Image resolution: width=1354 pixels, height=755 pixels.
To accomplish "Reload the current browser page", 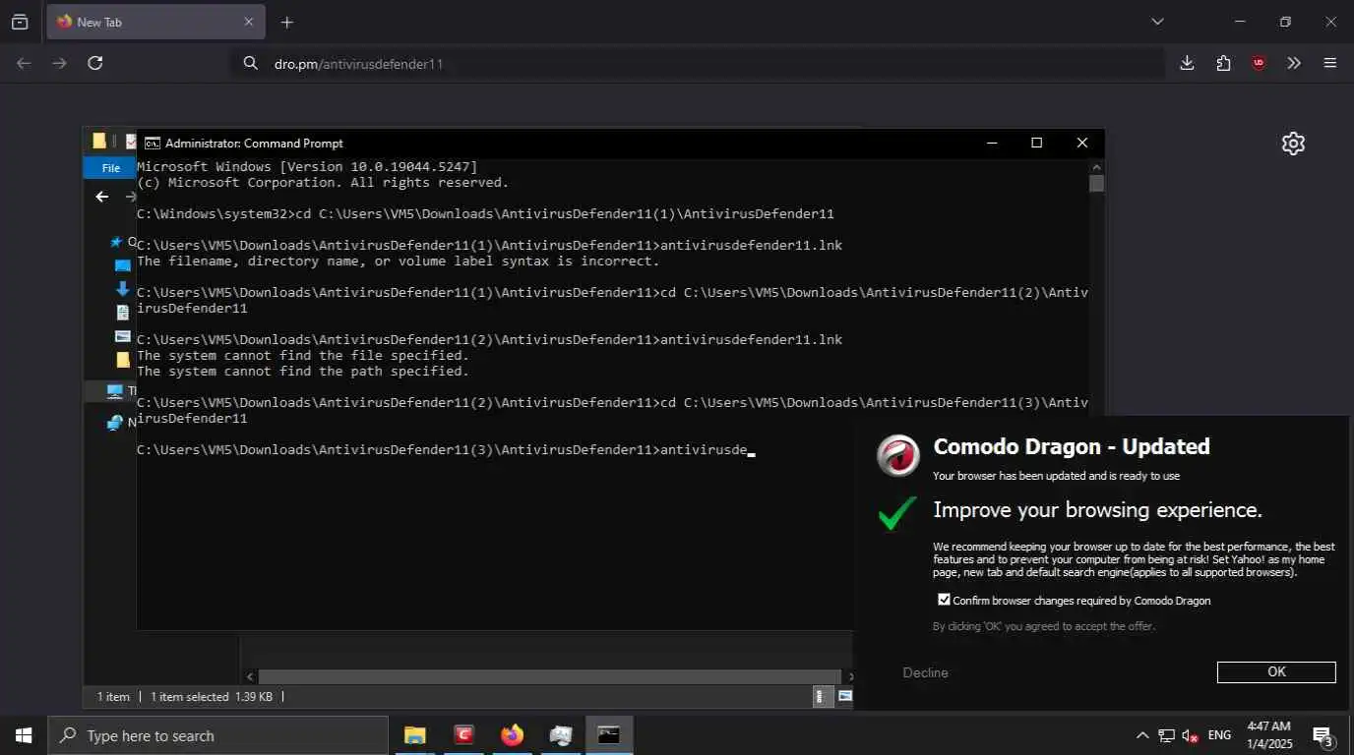I will 95,63.
